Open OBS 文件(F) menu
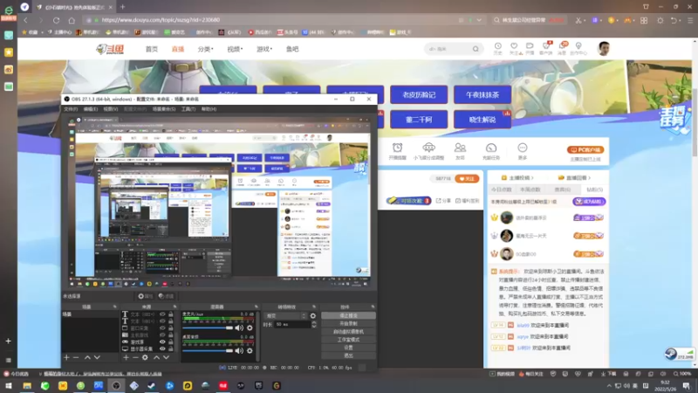The image size is (698, 393). click(x=71, y=108)
